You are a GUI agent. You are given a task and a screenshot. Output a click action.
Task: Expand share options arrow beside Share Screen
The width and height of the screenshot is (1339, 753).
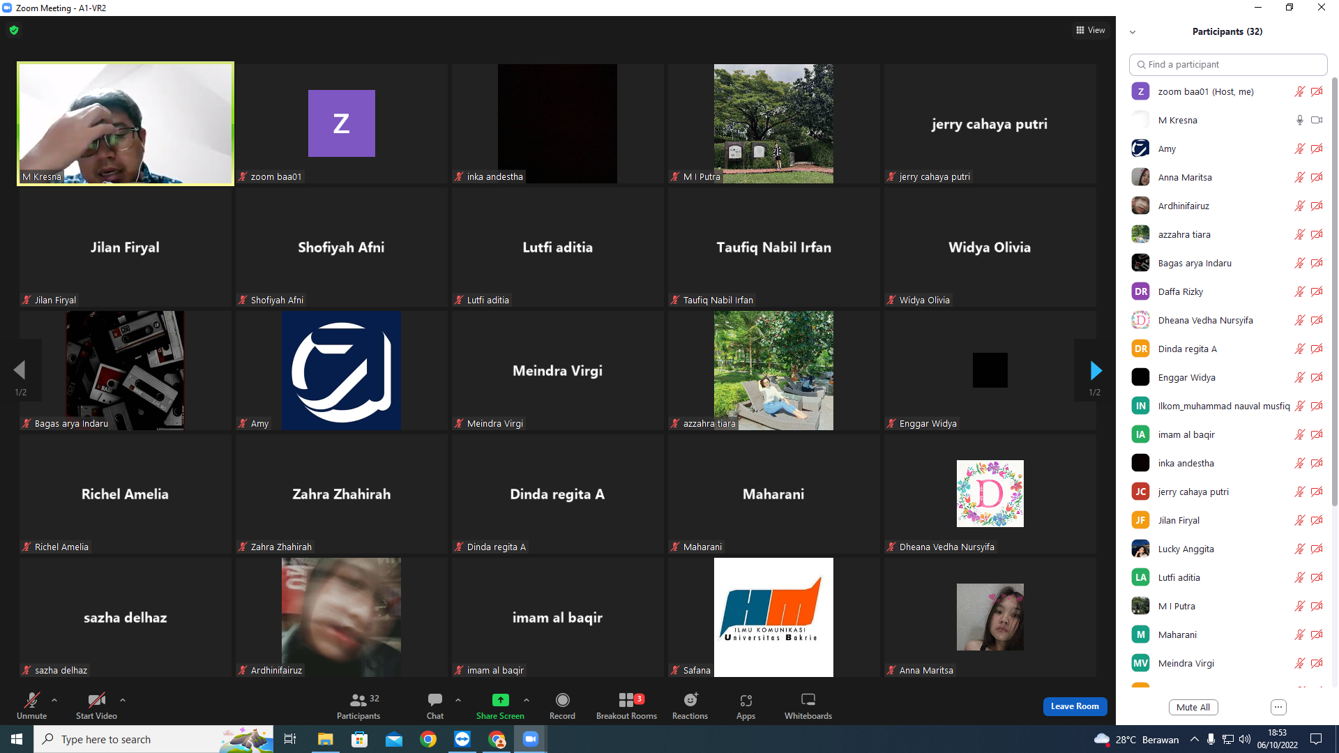(x=527, y=699)
